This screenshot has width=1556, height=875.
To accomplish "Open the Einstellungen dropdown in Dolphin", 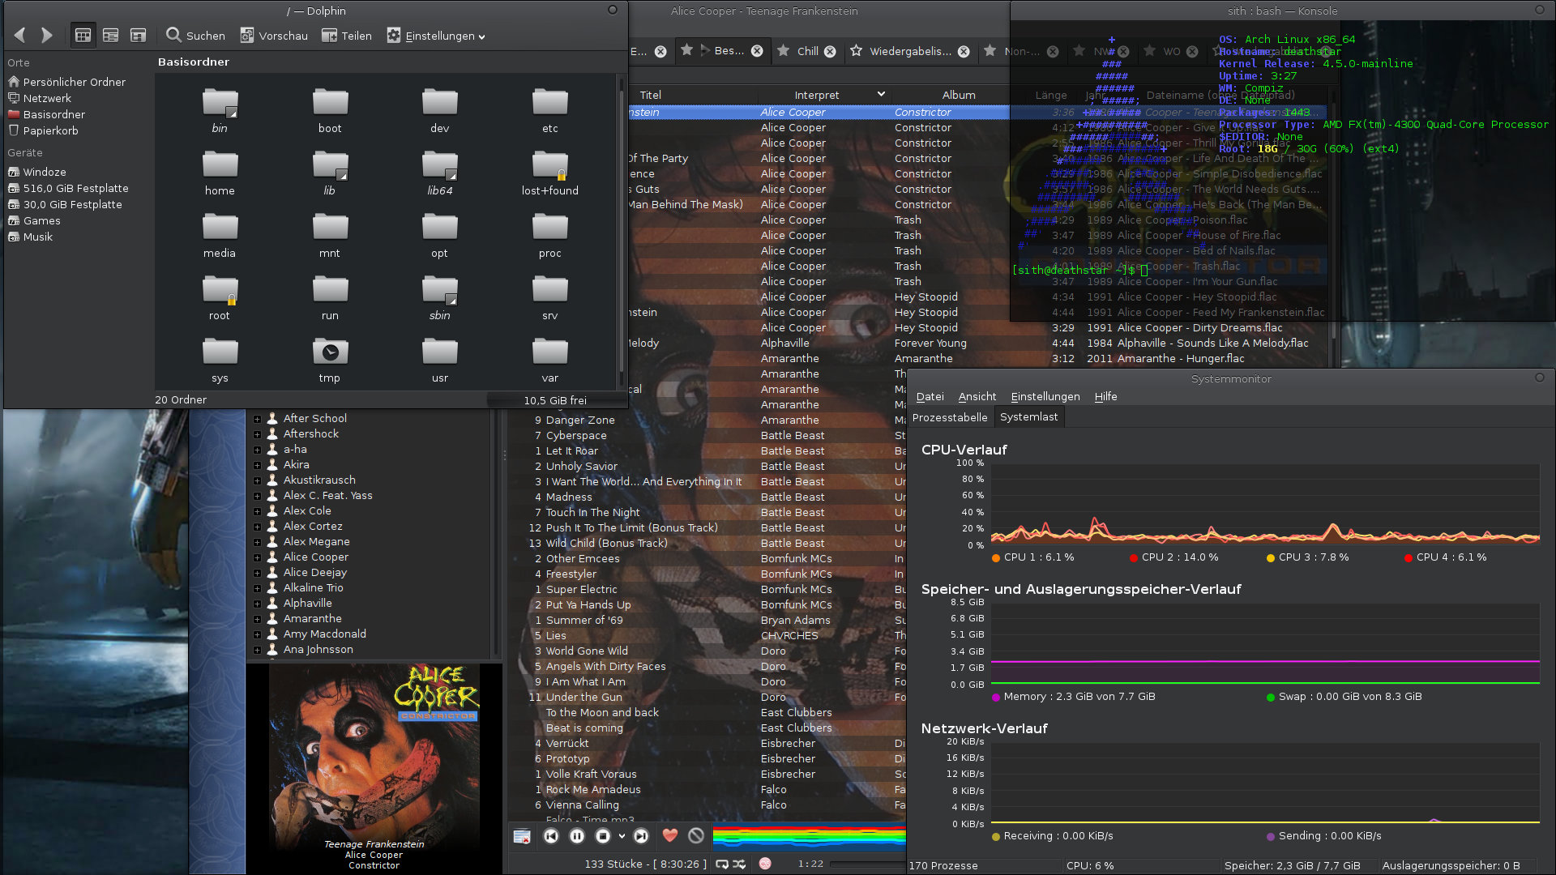I will click(437, 36).
